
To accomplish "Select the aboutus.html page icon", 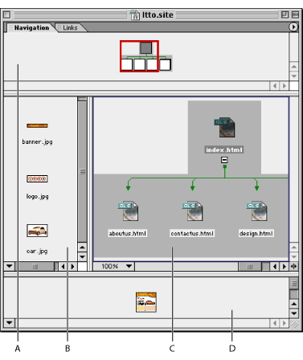I will (x=128, y=211).
